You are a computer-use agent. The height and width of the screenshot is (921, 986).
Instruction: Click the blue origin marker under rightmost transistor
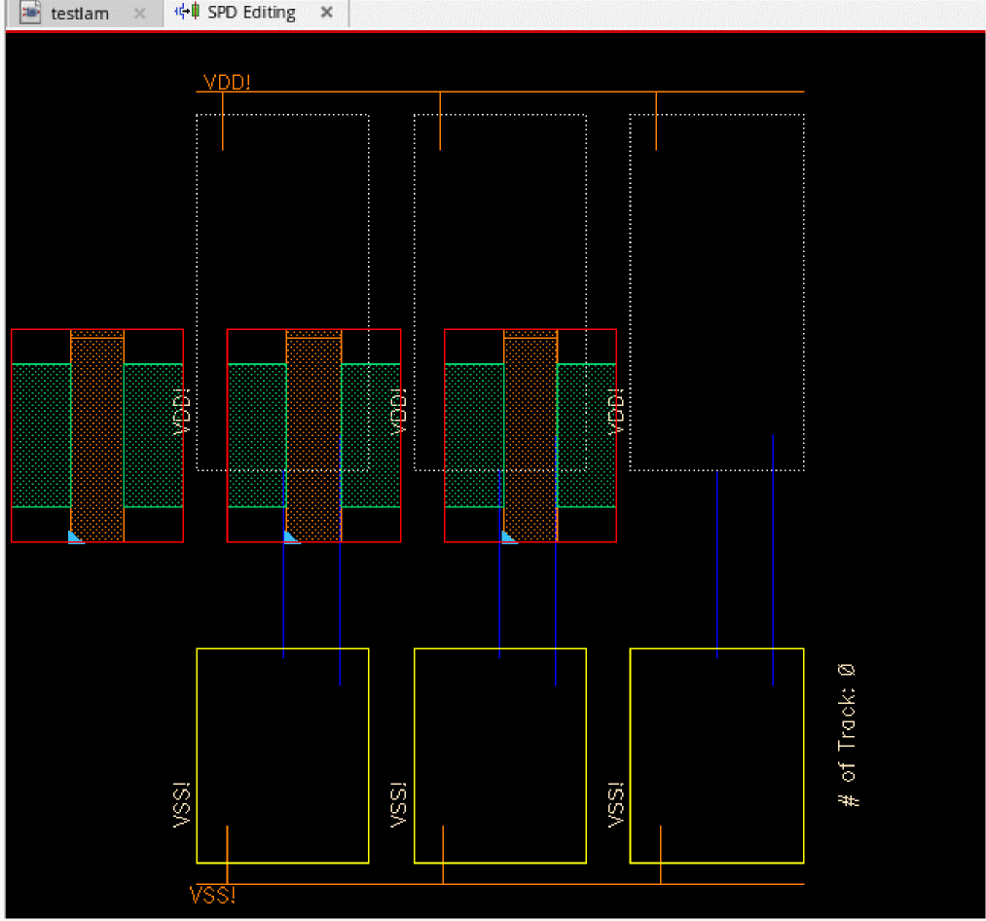(508, 537)
